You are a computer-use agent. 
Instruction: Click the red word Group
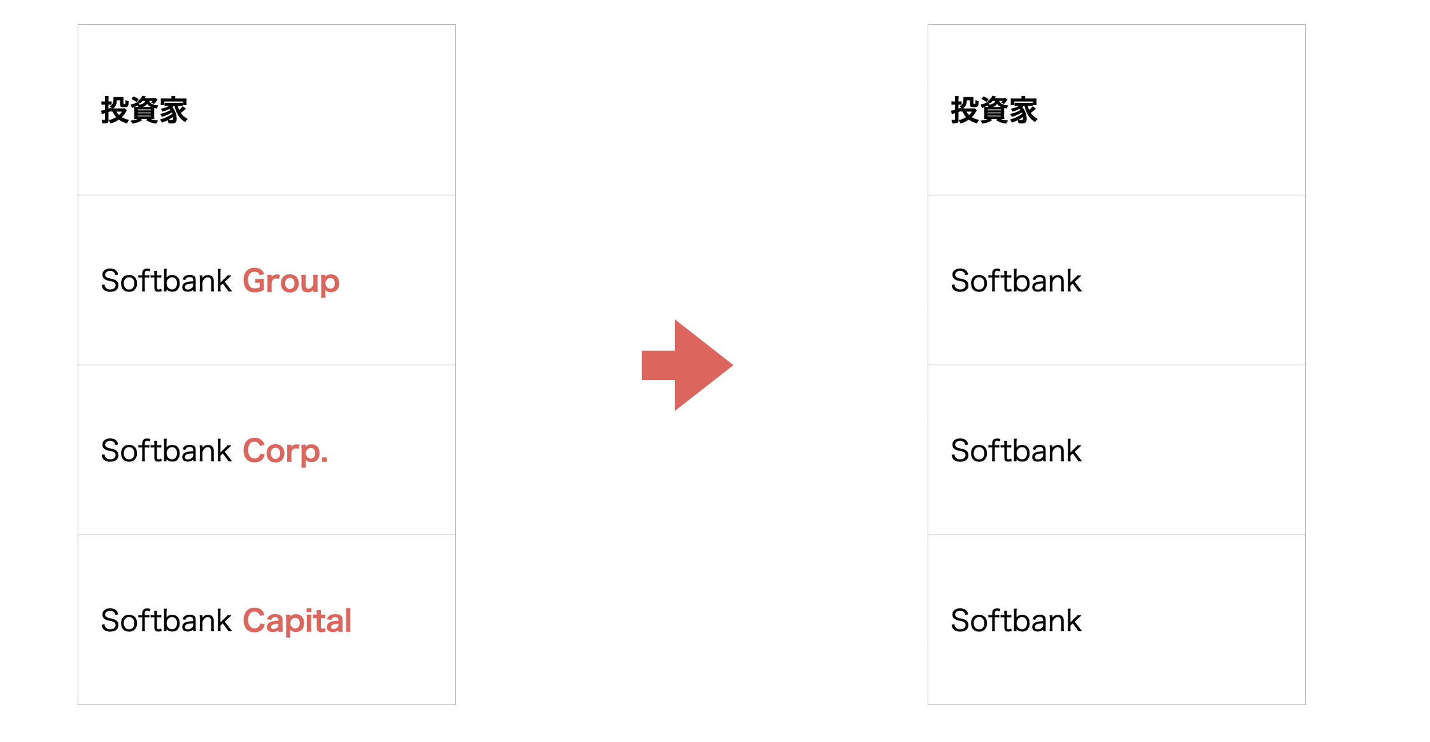coord(291,281)
